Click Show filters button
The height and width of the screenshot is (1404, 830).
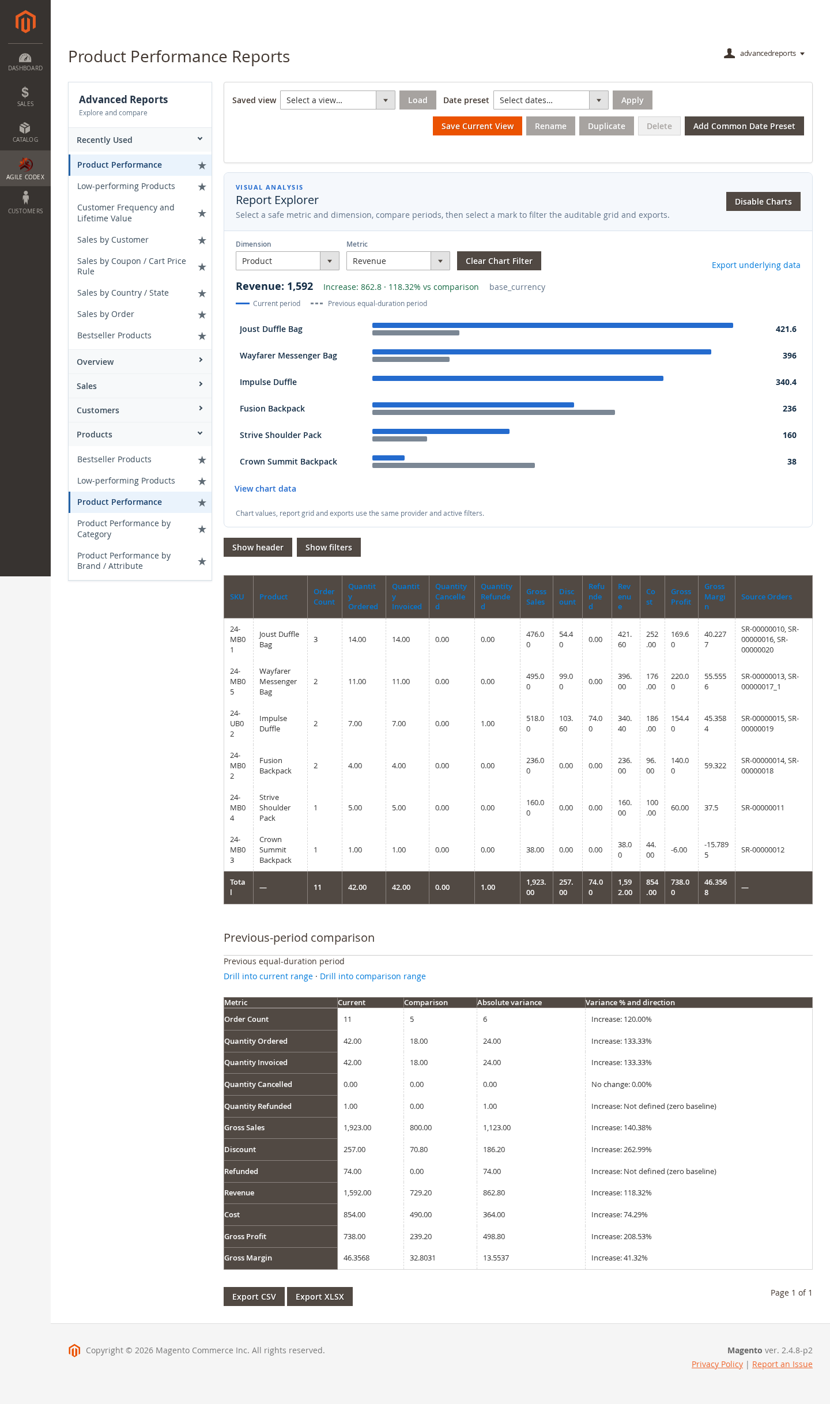click(x=329, y=548)
